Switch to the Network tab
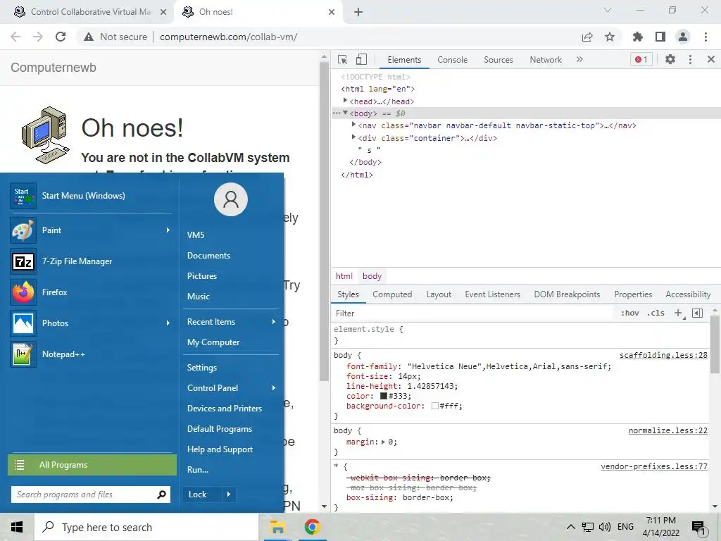Image resolution: width=721 pixels, height=541 pixels. [546, 60]
